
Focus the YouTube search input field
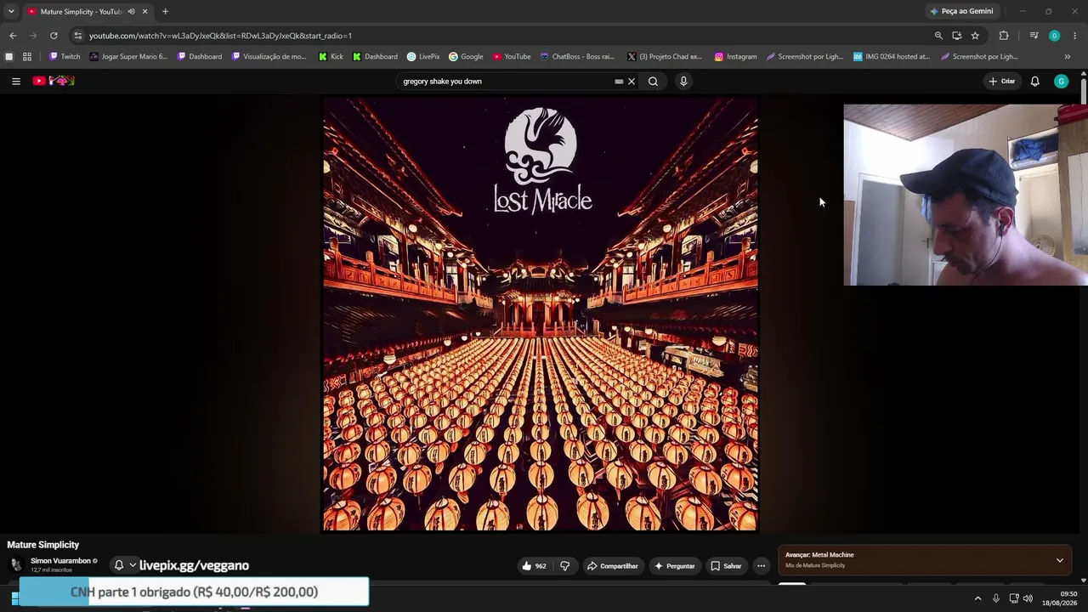point(506,82)
